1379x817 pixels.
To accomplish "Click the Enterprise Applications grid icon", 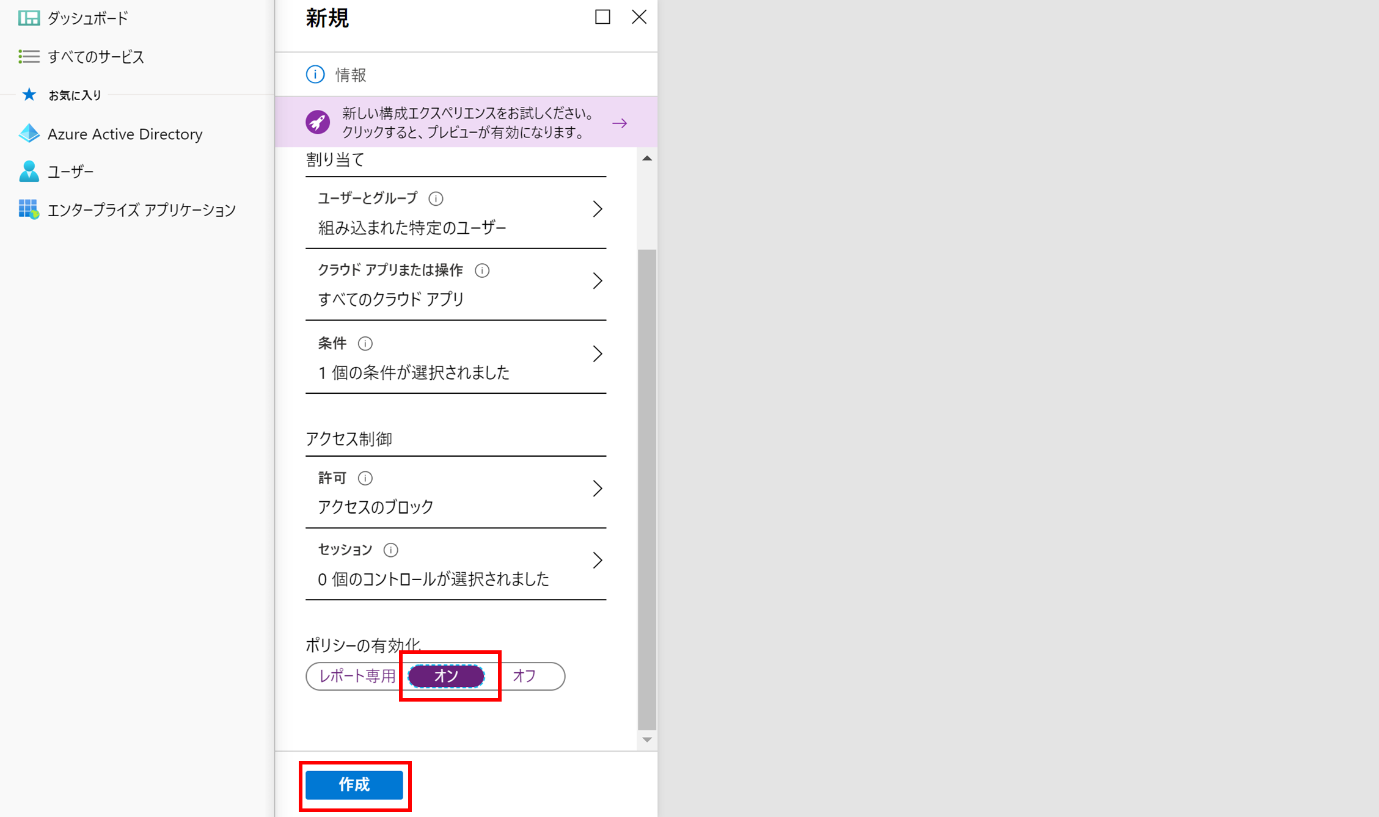I will pos(29,209).
